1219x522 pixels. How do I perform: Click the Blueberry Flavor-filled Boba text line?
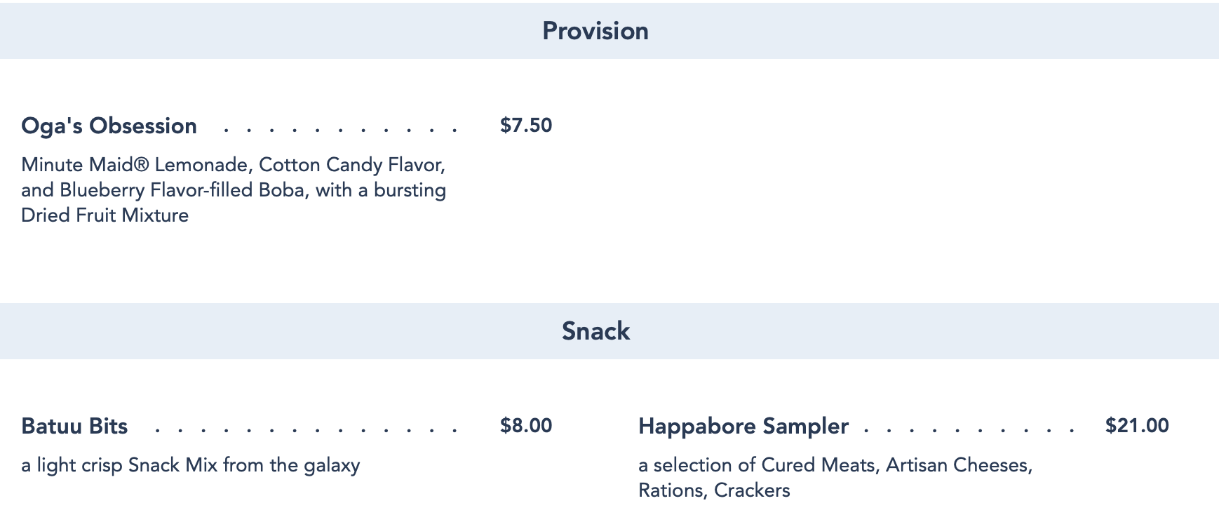coord(233,190)
